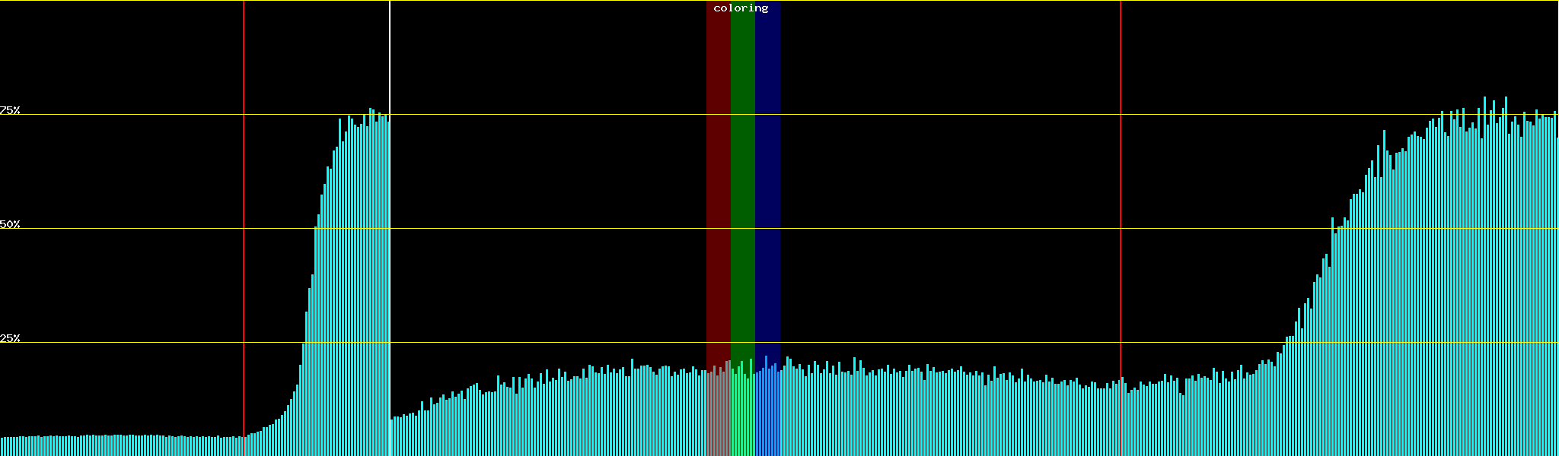Click the "coloring" label at top

pyautogui.click(x=741, y=8)
